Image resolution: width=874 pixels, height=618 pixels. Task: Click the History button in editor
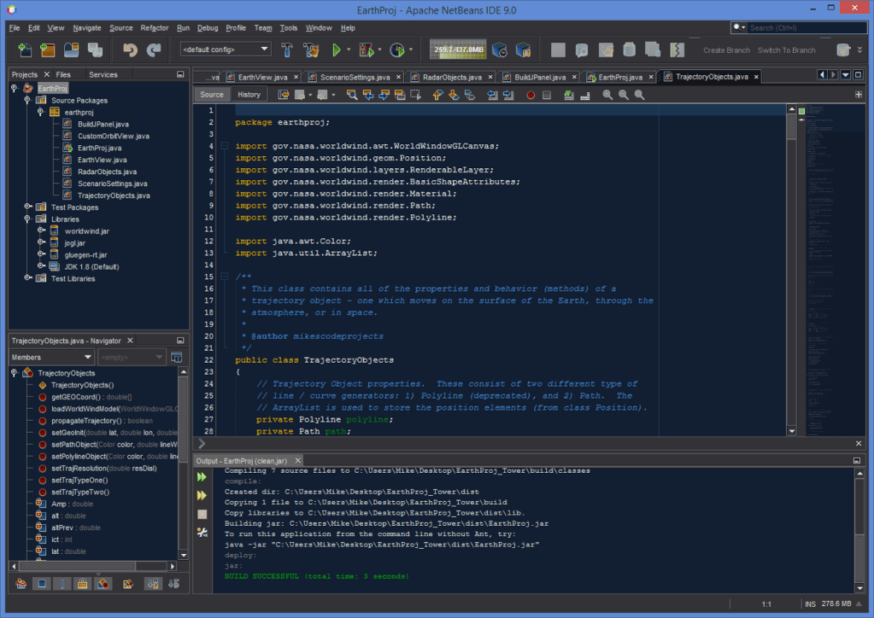[x=249, y=95]
